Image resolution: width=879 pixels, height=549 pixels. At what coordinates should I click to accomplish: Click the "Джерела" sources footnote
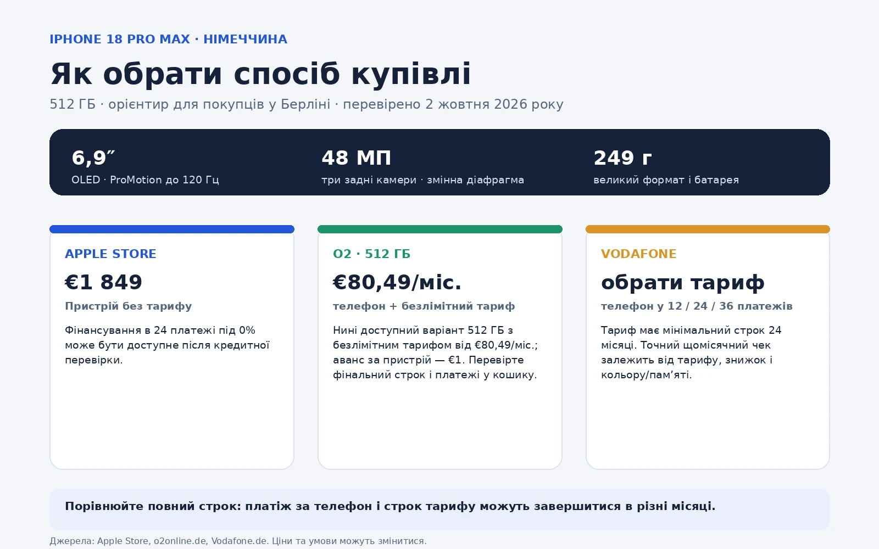click(238, 541)
